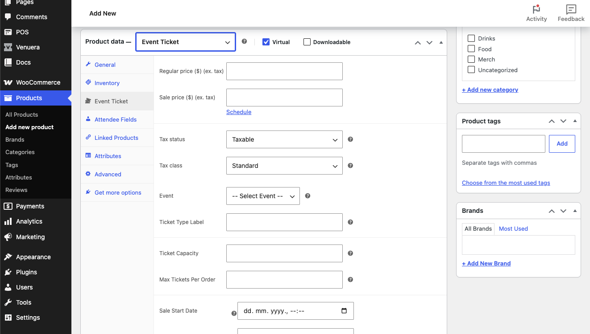Click the Schedule sale price link

(239, 112)
